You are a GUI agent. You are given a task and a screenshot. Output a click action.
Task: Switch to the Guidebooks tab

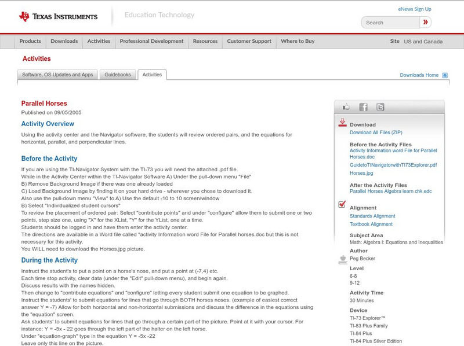pos(118,74)
